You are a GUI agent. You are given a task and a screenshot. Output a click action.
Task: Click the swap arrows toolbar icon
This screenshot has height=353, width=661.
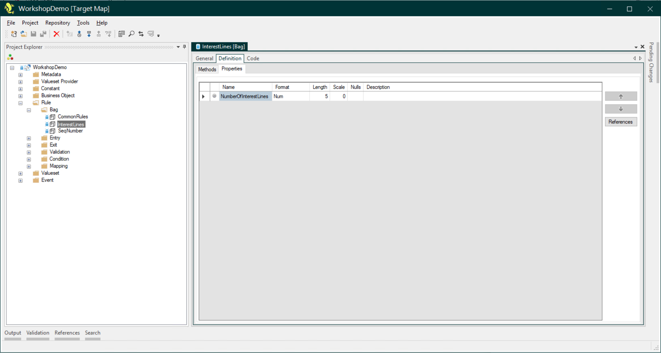pyautogui.click(x=141, y=34)
